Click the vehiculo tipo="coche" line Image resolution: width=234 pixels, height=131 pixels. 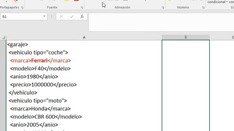(x=38, y=52)
